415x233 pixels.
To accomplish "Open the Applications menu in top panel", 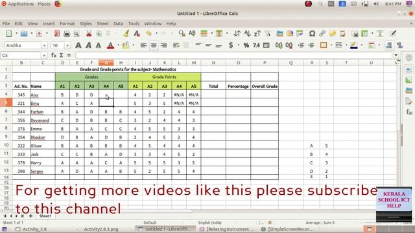I will point(21,4).
